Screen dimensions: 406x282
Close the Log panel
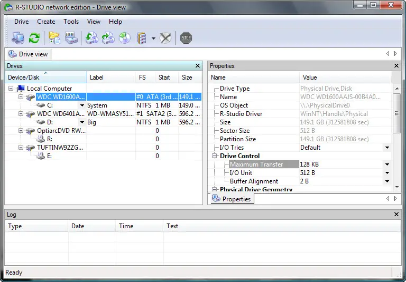tap(396, 215)
